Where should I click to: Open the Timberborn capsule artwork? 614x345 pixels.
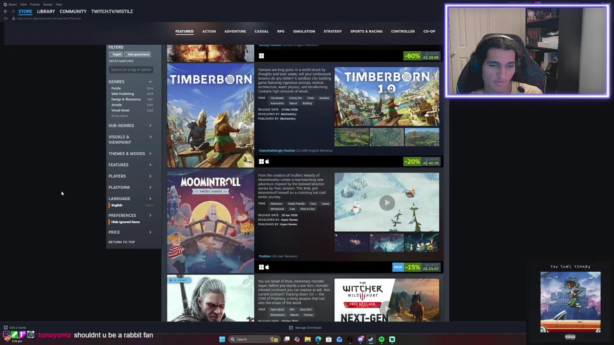click(211, 115)
